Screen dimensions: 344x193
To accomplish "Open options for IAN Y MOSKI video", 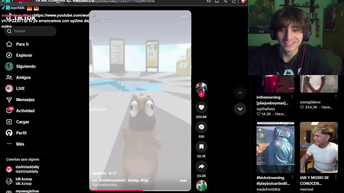I will [x=336, y=177].
